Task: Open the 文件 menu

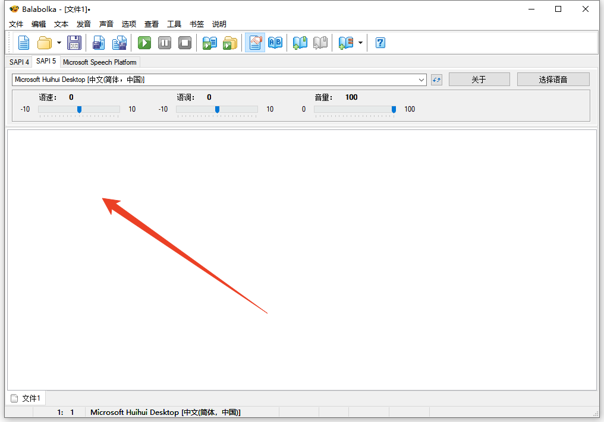Action: pos(16,24)
